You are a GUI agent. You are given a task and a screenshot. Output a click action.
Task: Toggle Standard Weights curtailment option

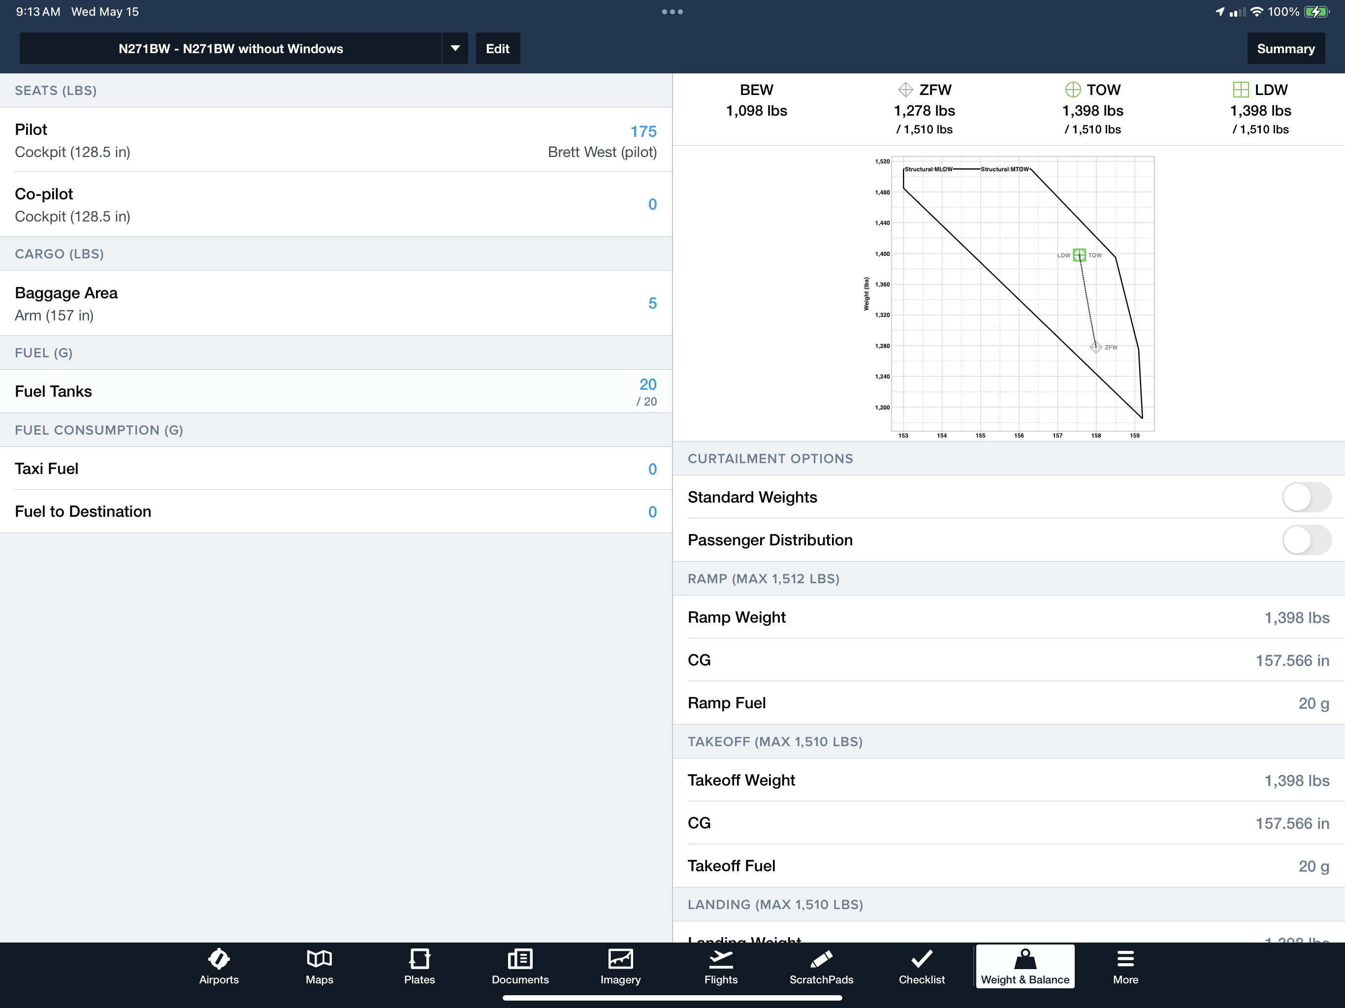1306,497
